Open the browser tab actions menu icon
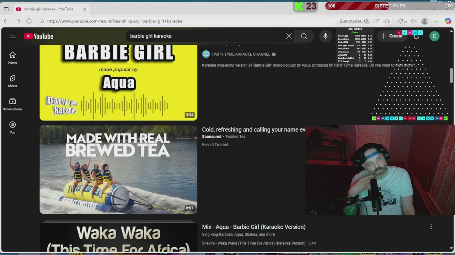The height and width of the screenshot is (255, 455). click(x=6, y=9)
